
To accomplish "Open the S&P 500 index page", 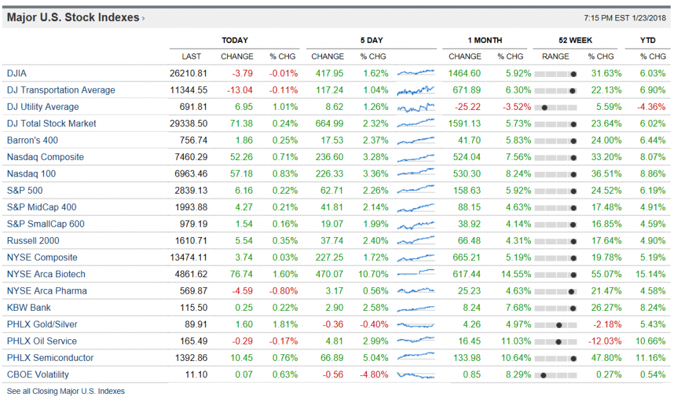I will pyautogui.click(x=24, y=190).
